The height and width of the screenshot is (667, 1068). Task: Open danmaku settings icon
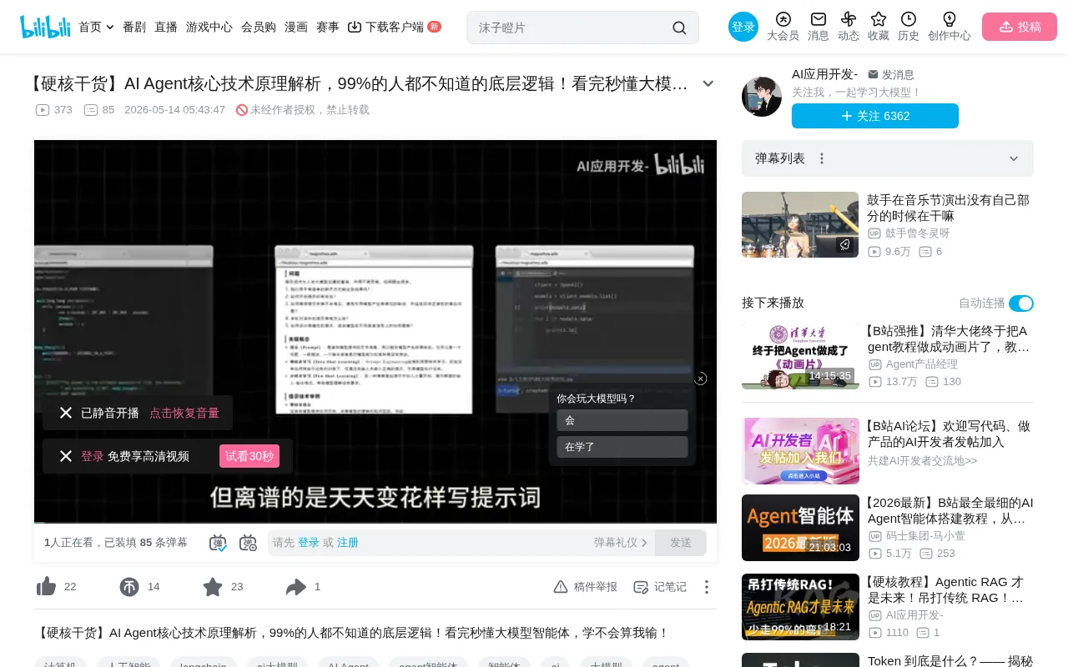click(248, 543)
